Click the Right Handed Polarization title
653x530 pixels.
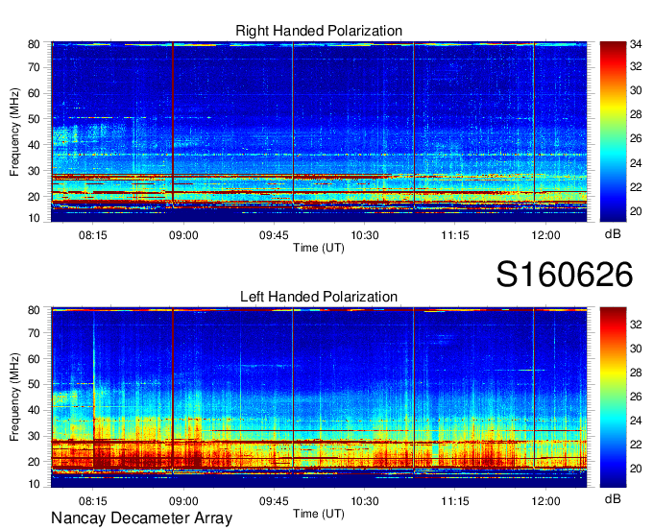tap(319, 31)
